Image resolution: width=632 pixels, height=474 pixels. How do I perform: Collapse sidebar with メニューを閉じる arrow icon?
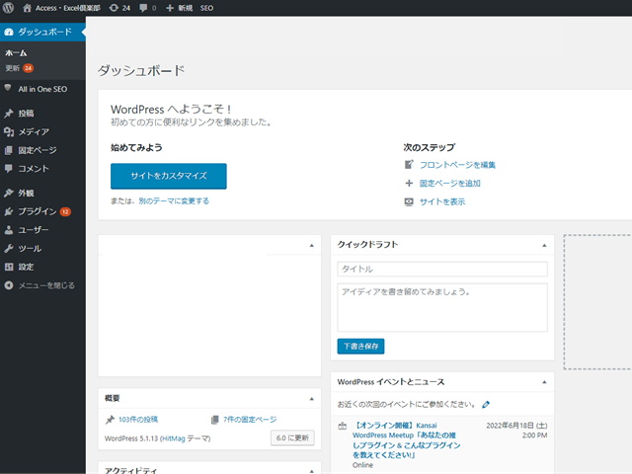click(9, 285)
